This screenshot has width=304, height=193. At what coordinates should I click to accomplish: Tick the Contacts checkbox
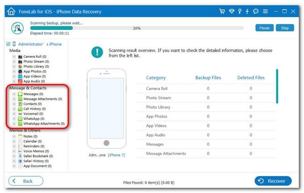point(14,104)
